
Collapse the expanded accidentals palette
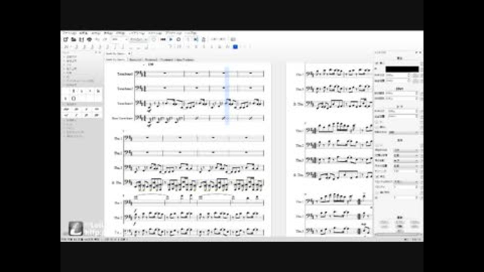pos(72,85)
